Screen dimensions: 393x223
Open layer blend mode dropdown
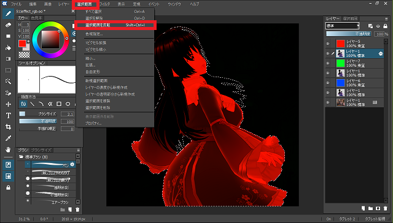click(x=343, y=26)
